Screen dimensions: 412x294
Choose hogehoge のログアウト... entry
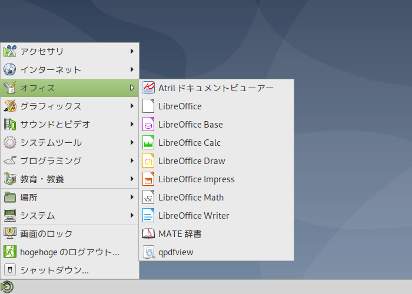pos(69,252)
